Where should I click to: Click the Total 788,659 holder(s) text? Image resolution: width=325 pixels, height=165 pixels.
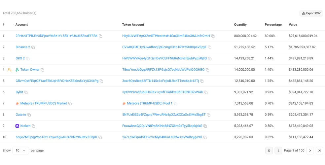coord(19,13)
